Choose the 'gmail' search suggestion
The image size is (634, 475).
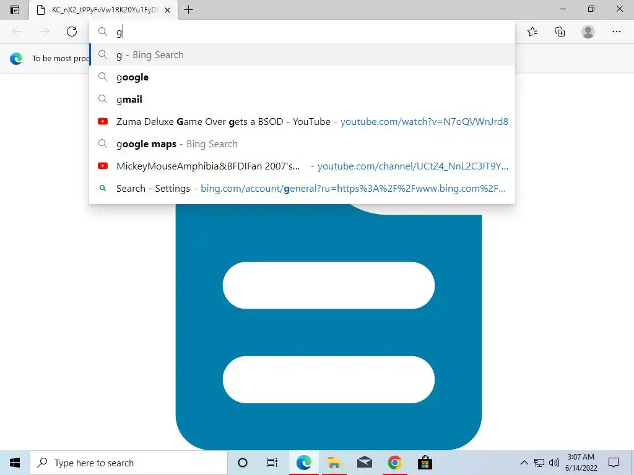click(302, 99)
